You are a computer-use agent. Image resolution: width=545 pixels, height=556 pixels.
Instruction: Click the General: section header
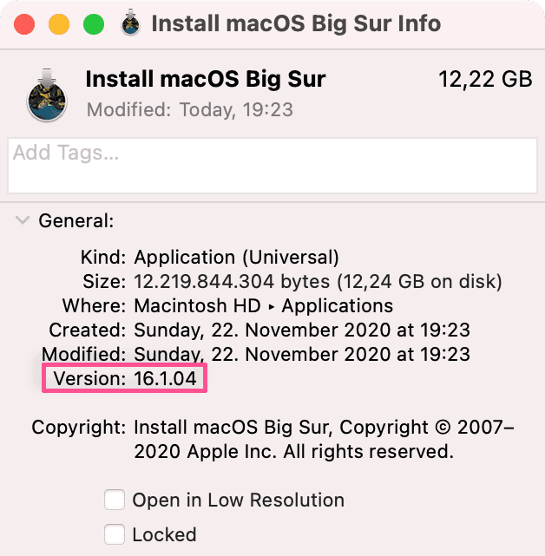pyautogui.click(x=76, y=220)
